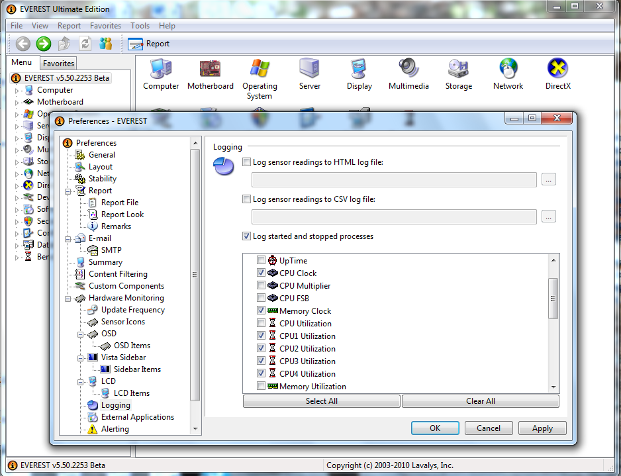
Task: Click the Cancel button
Action: [489, 428]
